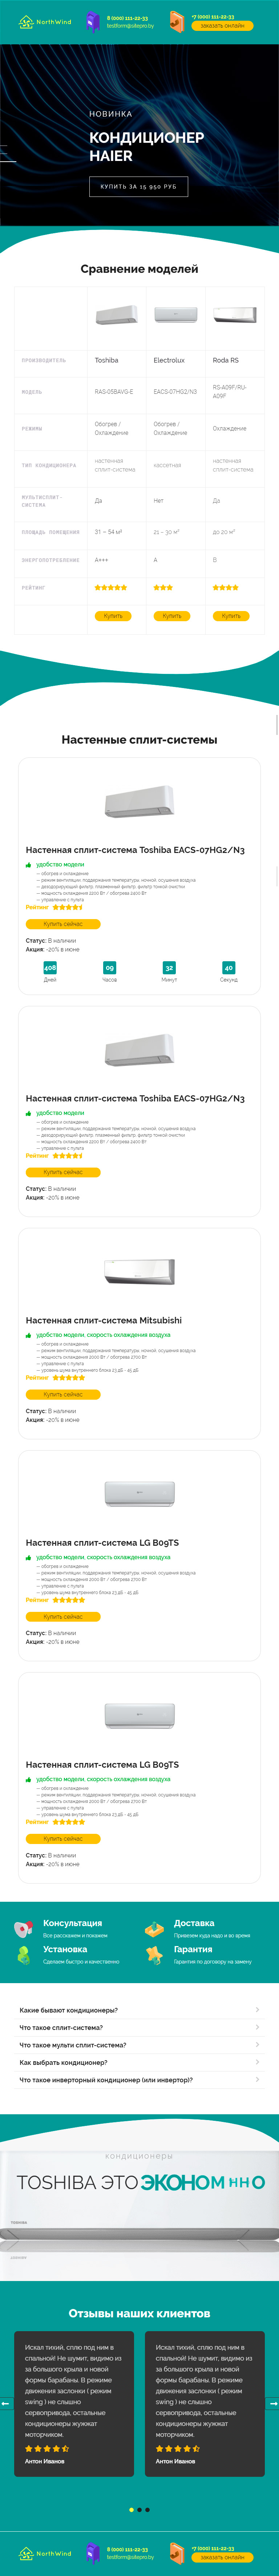The width and height of the screenshot is (279, 2576).
Task: Select the first yellow reviews carousel dot
Action: pos(131,2509)
